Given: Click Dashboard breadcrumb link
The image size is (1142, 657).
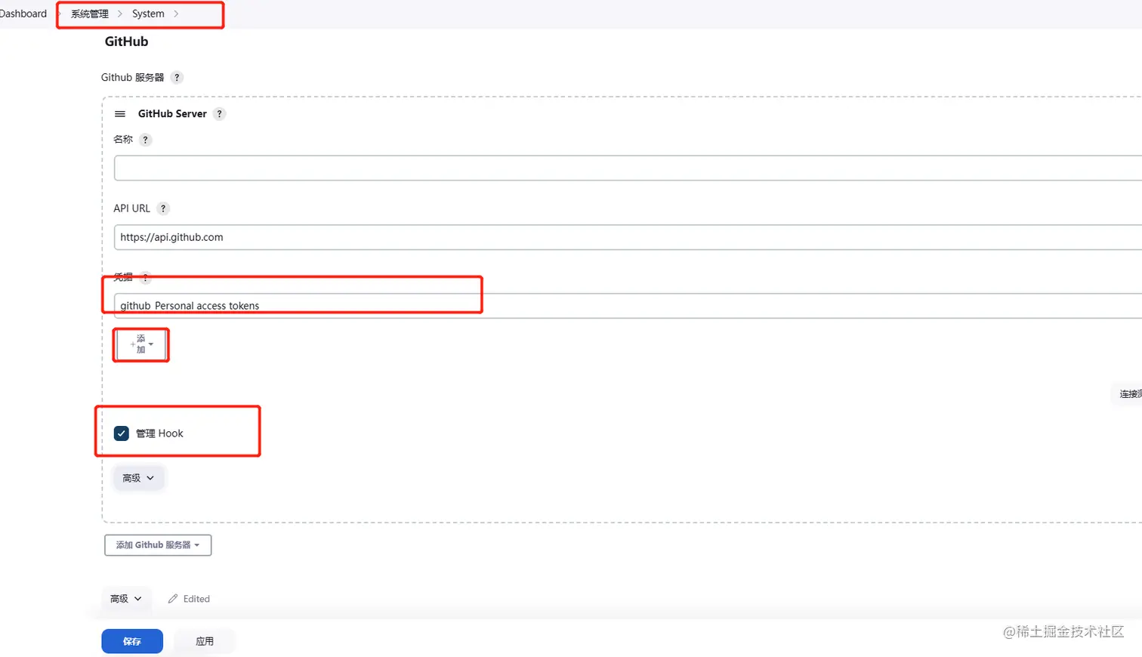Looking at the screenshot, I should pos(23,14).
